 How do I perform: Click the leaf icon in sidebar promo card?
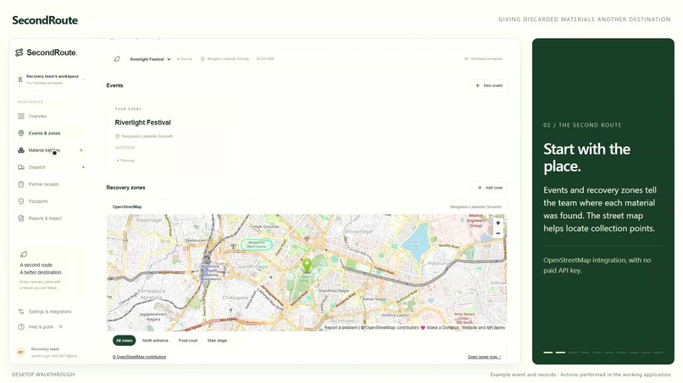[24, 254]
